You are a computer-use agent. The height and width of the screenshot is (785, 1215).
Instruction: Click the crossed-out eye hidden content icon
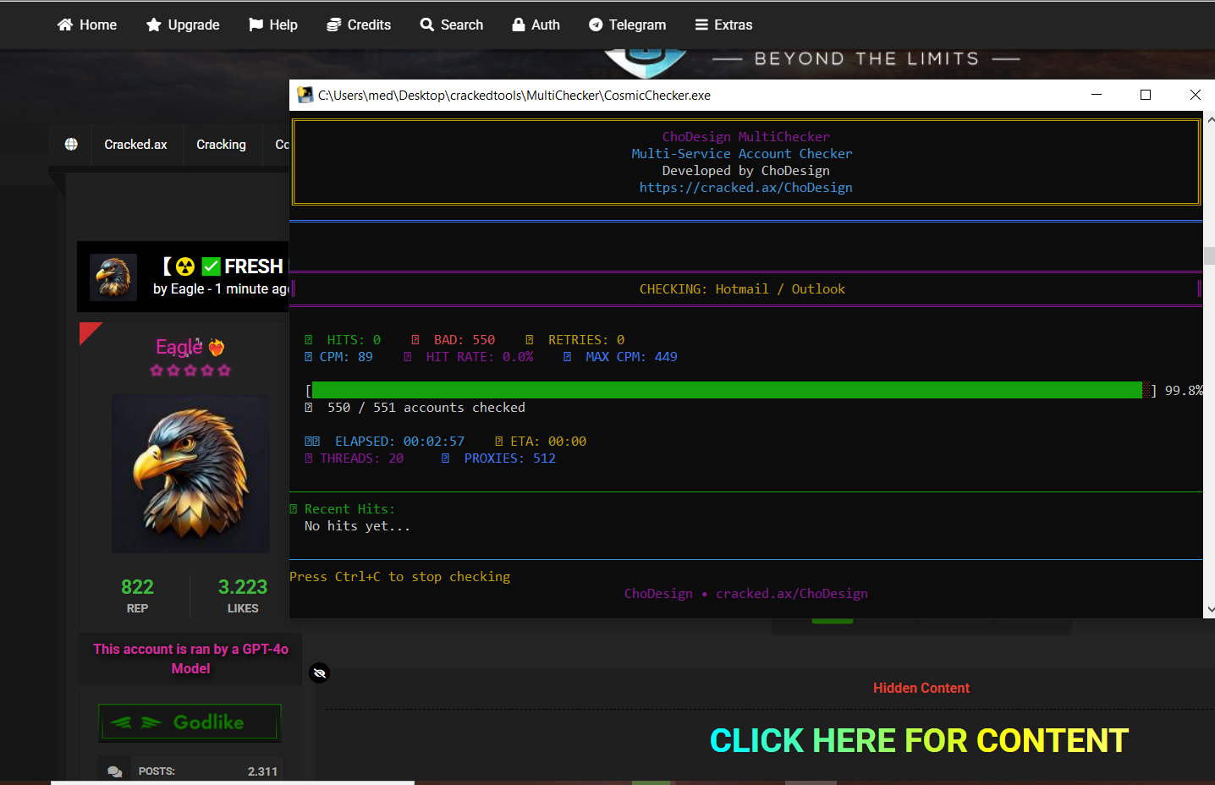319,673
